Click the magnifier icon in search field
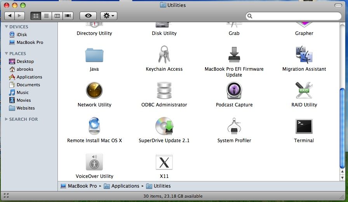348x202 pixels. click(x=250, y=16)
